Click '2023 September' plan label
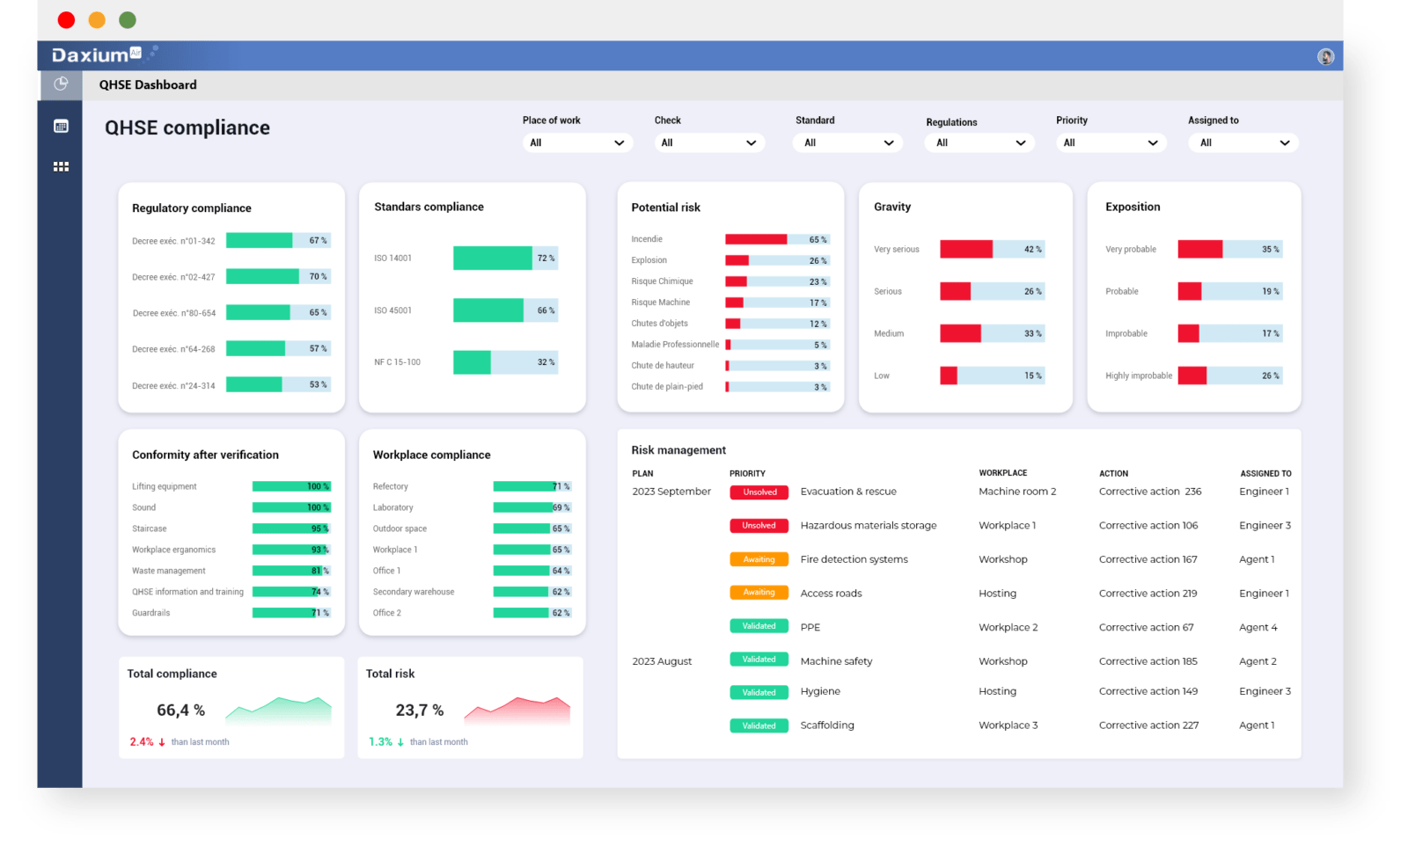The width and height of the screenshot is (1408, 853). (671, 492)
